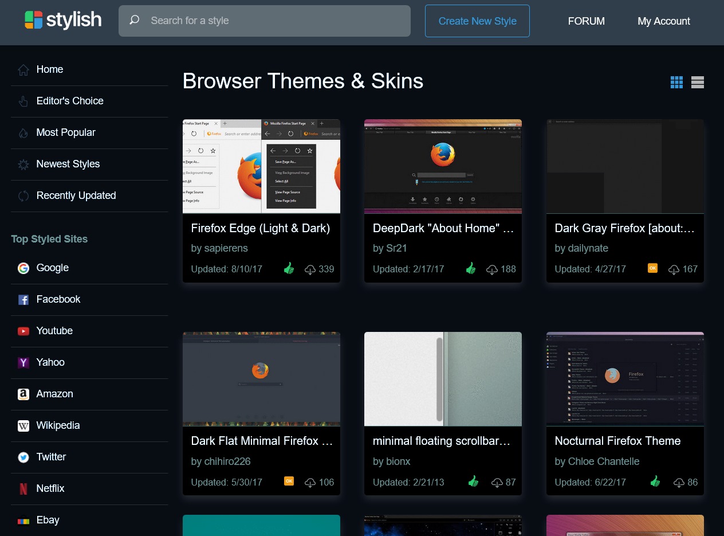724x536 pixels.
Task: Click the Amazon logo icon
Action: tap(23, 394)
